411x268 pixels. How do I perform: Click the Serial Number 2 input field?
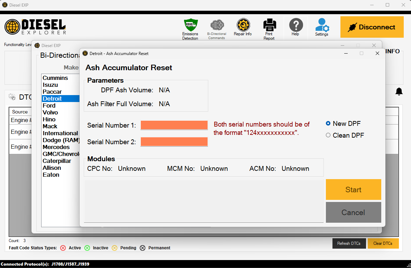point(174,142)
